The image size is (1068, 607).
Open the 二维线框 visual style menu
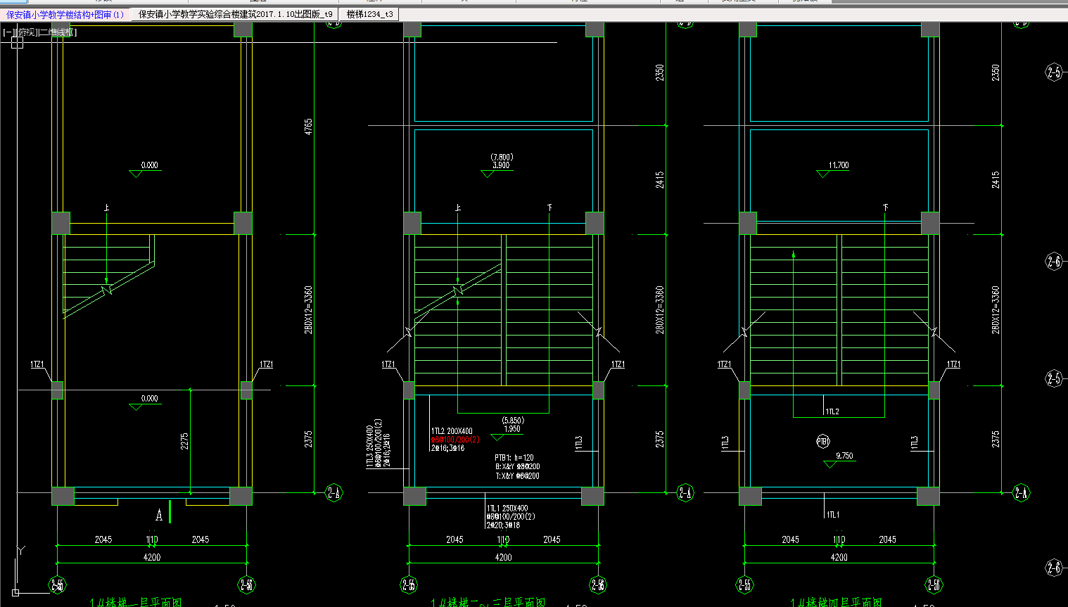(x=57, y=32)
